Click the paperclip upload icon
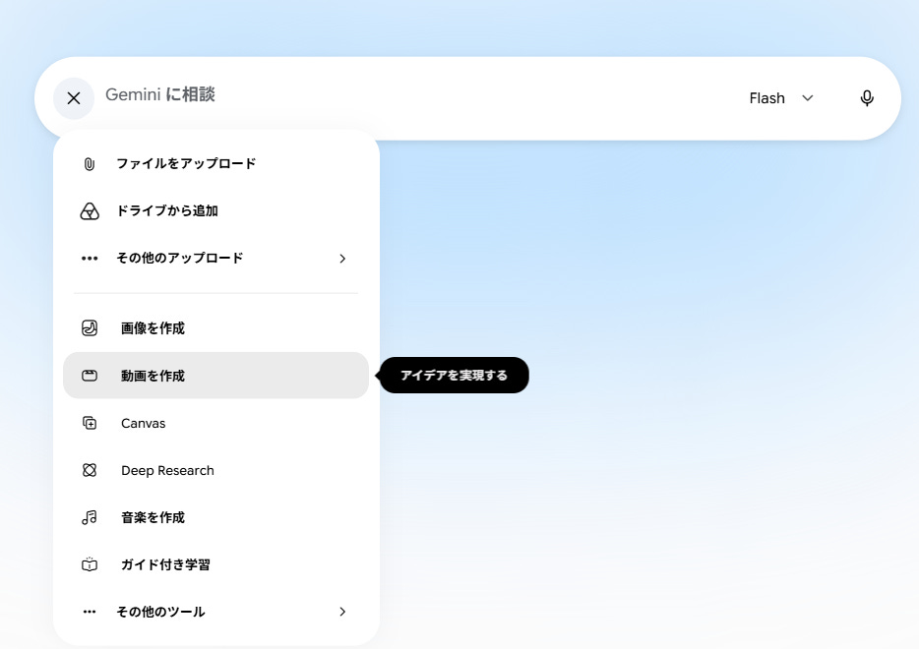The width and height of the screenshot is (919, 649). click(x=90, y=164)
